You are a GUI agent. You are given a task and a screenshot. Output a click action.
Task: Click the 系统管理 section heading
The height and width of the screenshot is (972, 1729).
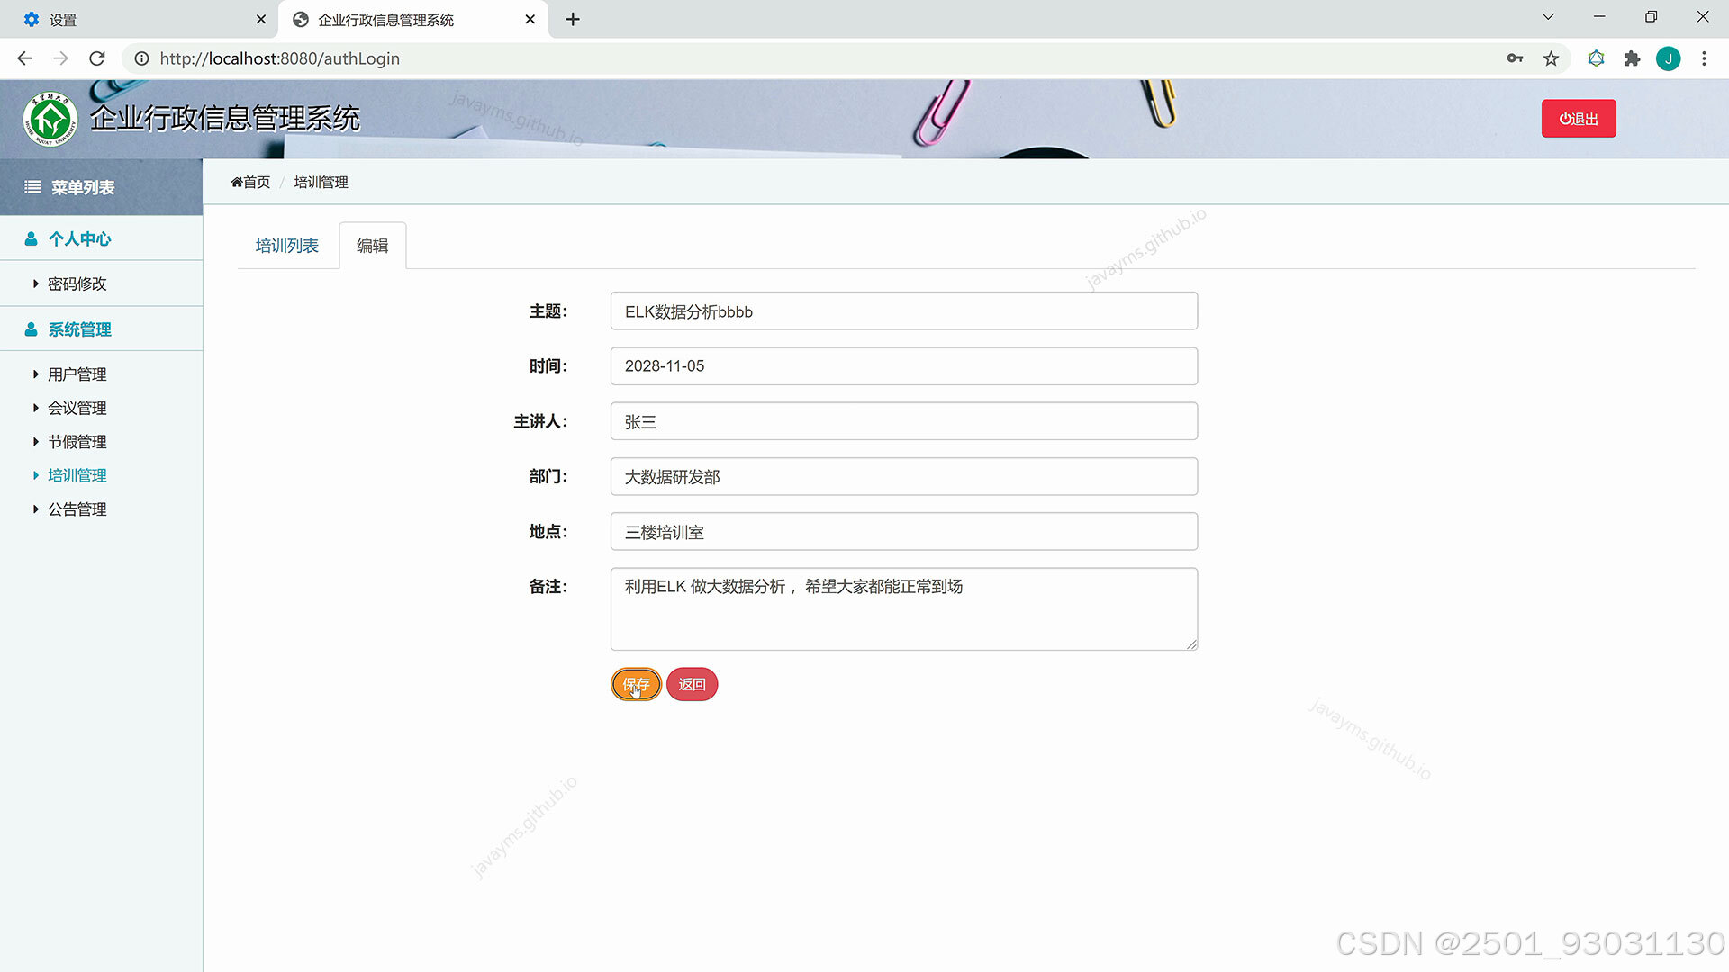click(80, 329)
